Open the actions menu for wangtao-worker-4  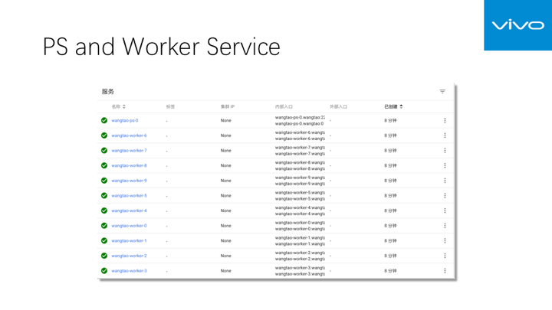tap(445, 210)
